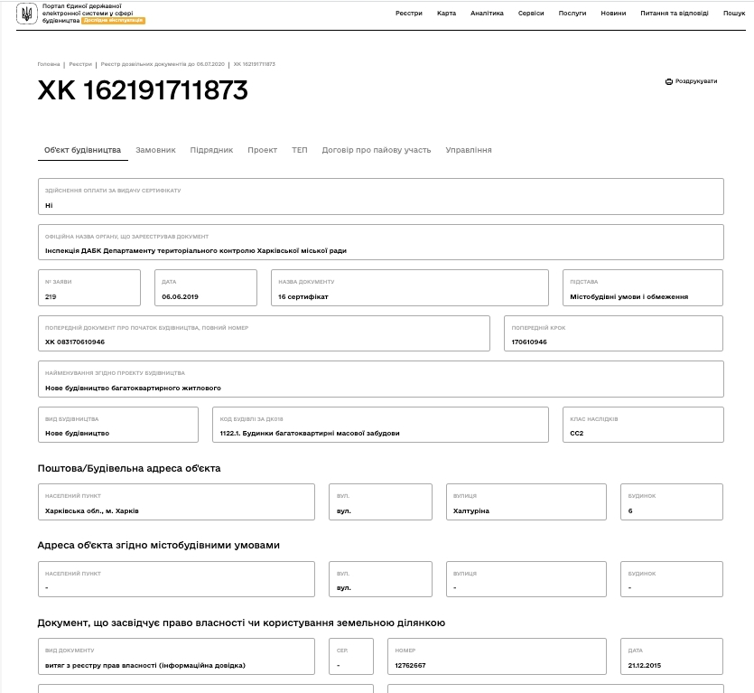This screenshot has width=754, height=693.
Task: Click the Ukrainian trident portal logo
Action: click(26, 14)
